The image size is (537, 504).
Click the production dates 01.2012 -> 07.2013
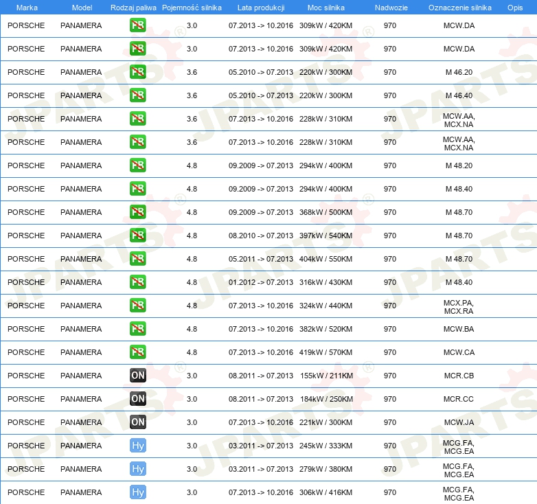coord(261,282)
